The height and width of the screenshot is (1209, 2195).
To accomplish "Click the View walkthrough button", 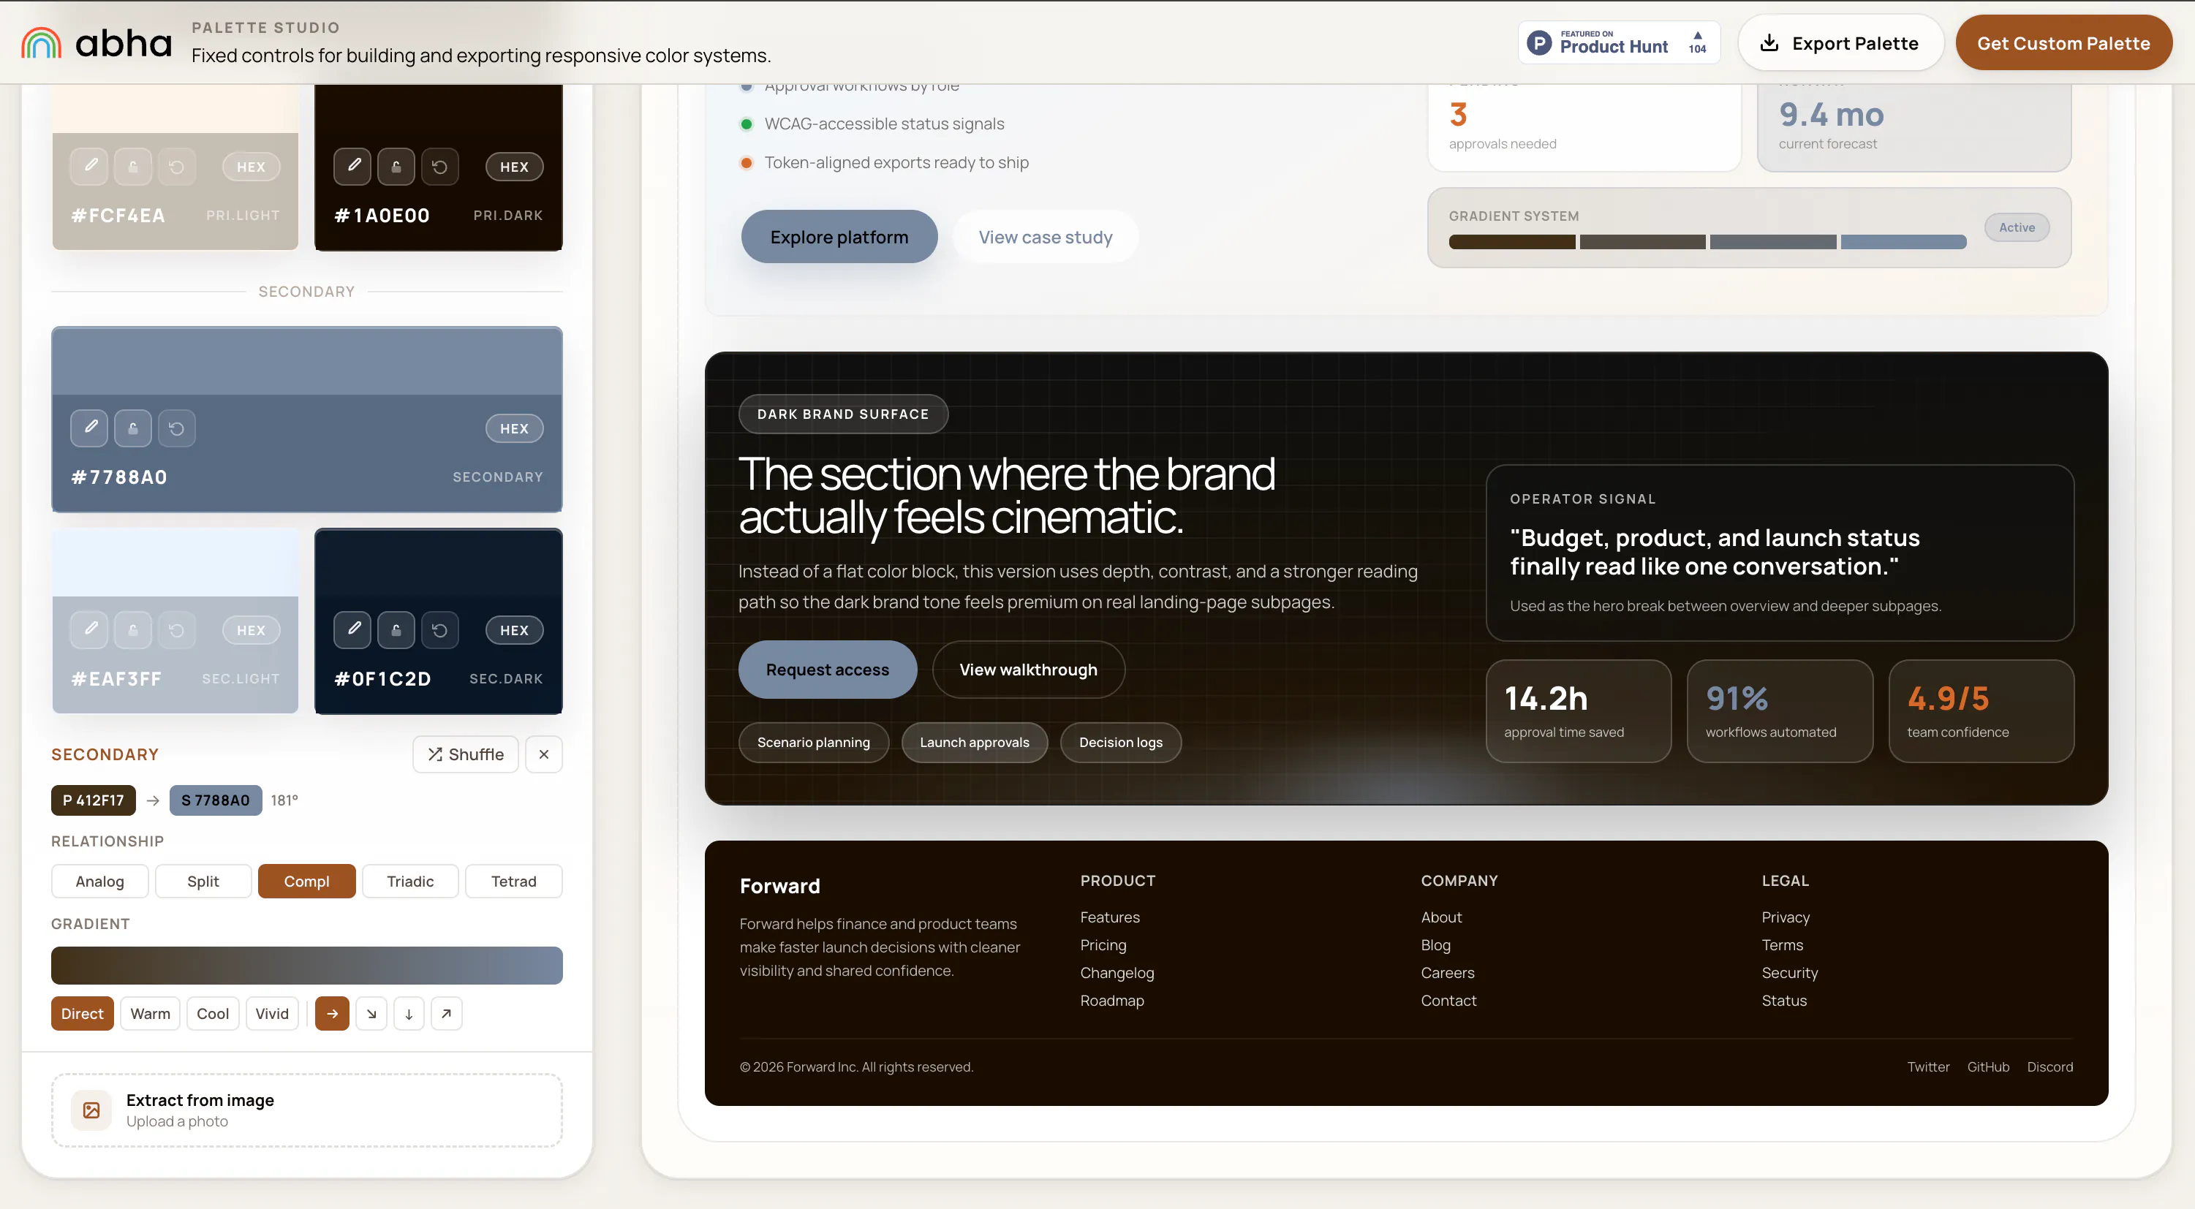I will click(x=1029, y=670).
